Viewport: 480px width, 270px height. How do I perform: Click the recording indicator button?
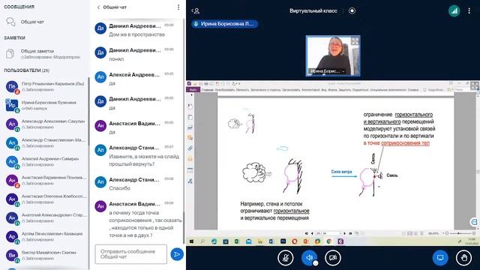[x=352, y=10]
